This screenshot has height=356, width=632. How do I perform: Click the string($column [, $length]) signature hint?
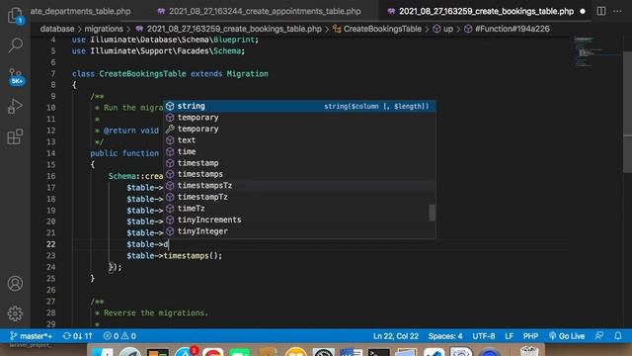coord(376,106)
